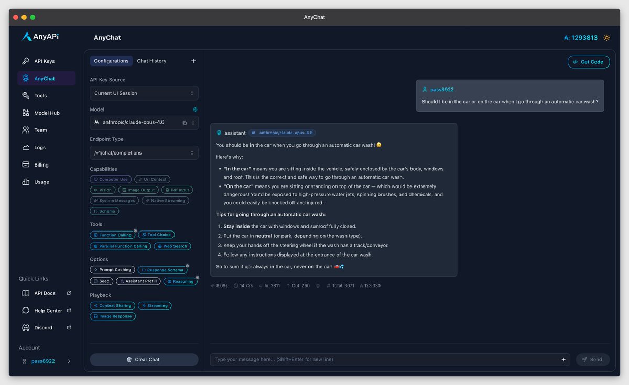Click the "Out: 260" token stat
Viewport: 629px width, 385px height.
[x=298, y=286]
